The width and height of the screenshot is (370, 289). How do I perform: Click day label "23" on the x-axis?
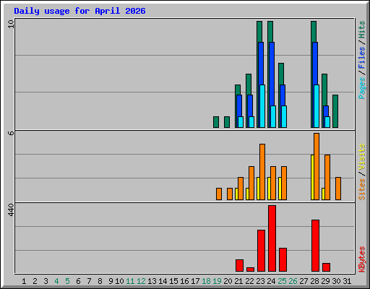pyautogui.click(x=260, y=281)
